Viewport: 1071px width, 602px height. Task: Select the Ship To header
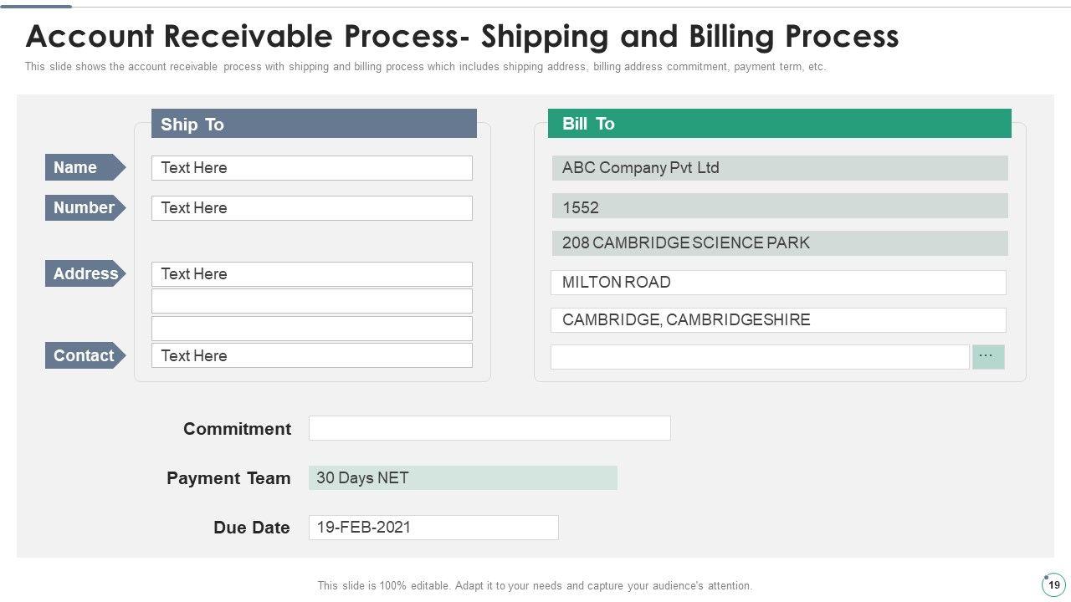tap(314, 124)
